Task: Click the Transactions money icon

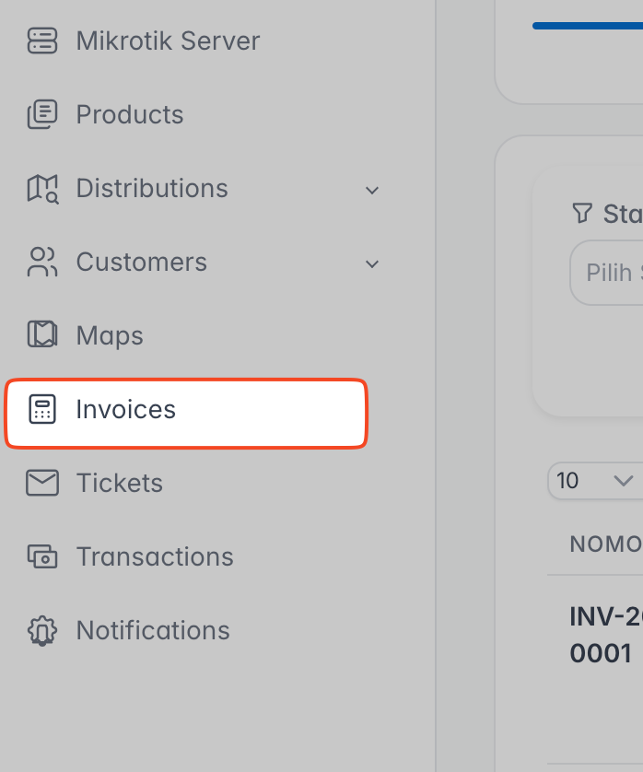Action: 42,556
